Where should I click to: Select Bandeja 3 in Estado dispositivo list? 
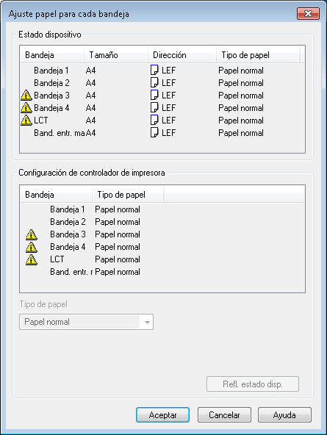click(x=51, y=96)
